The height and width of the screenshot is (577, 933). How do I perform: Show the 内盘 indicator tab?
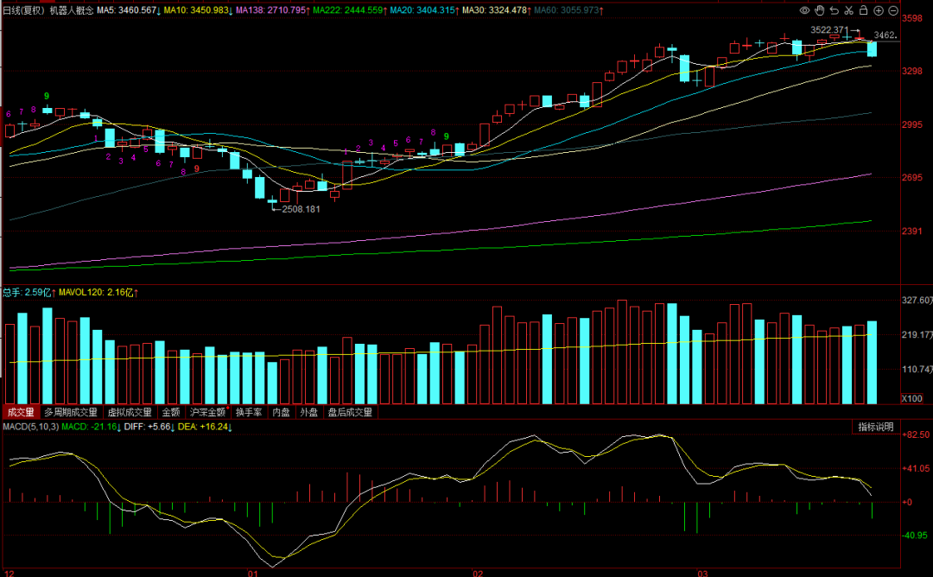pyautogui.click(x=281, y=412)
